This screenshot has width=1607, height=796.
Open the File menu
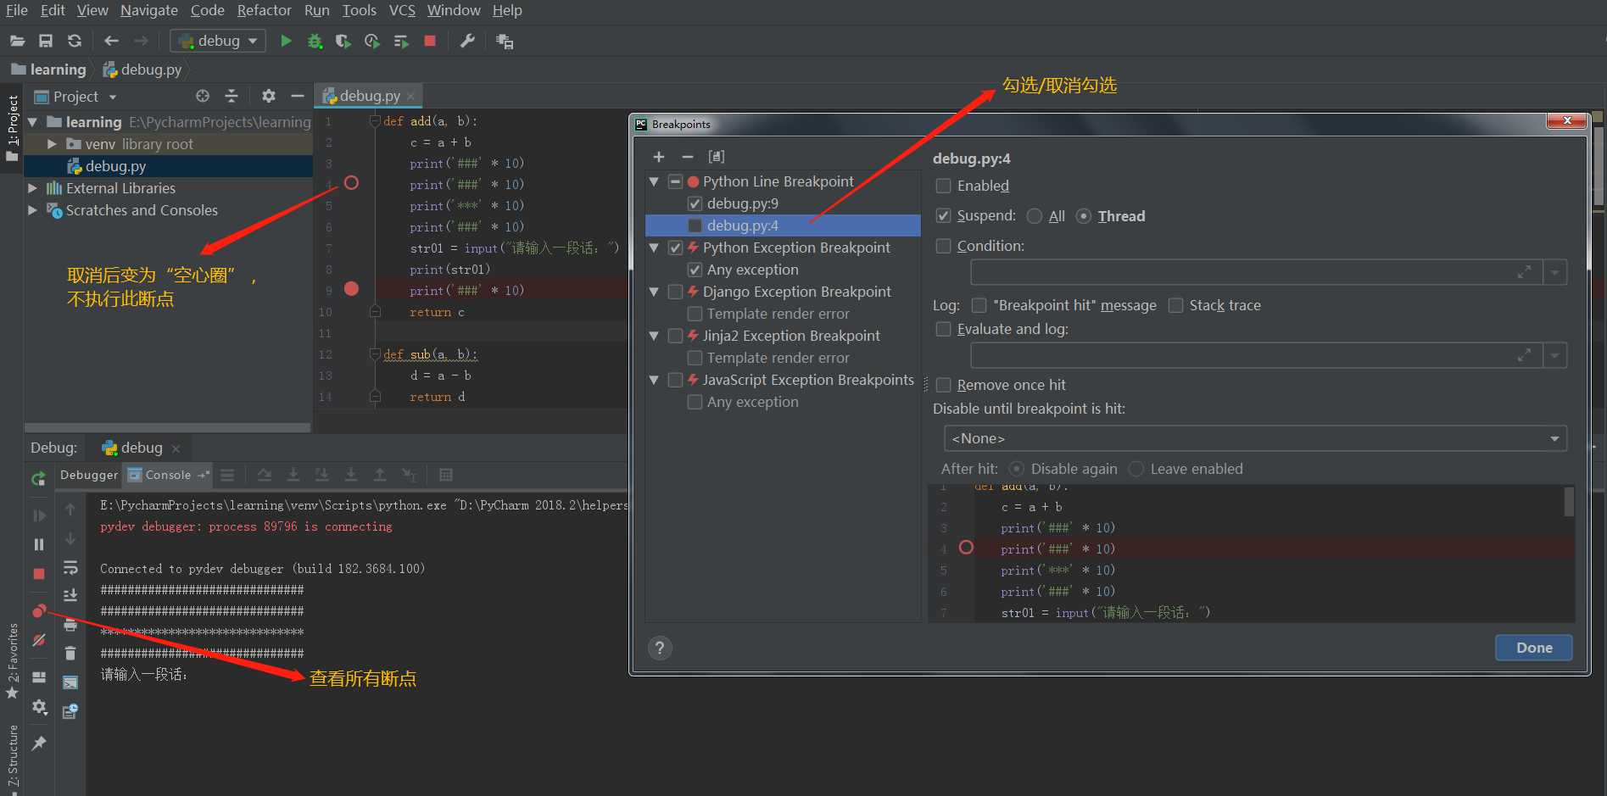tap(17, 10)
